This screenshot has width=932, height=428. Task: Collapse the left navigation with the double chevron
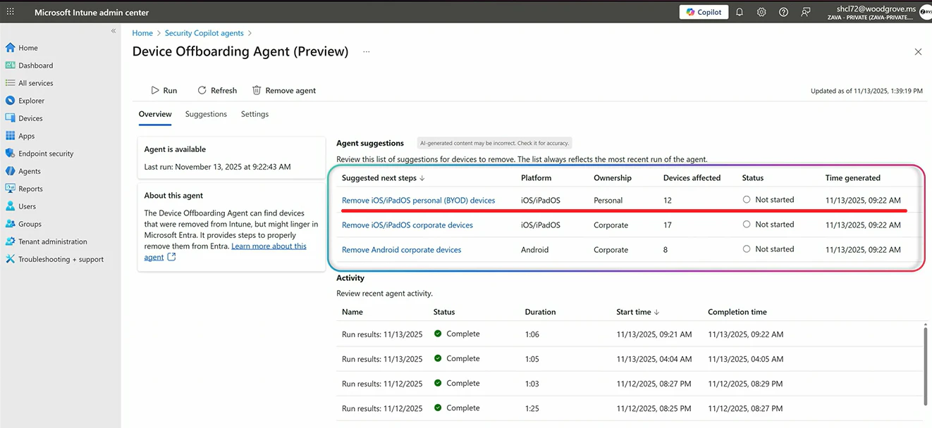[114, 31]
